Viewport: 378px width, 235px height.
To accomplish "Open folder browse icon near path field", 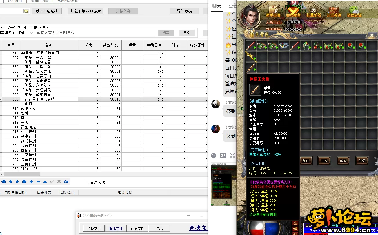I will pyautogui.click(x=26, y=11).
